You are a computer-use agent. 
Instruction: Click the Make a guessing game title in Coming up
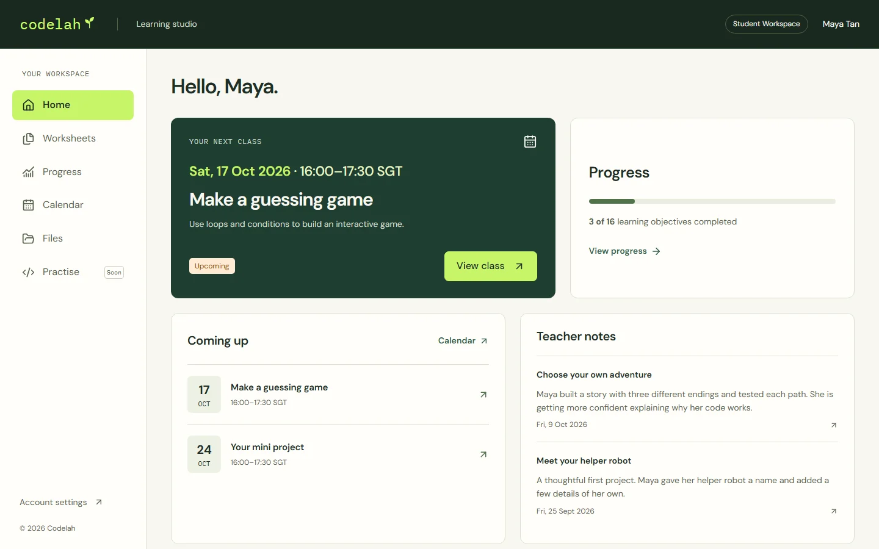(x=279, y=387)
